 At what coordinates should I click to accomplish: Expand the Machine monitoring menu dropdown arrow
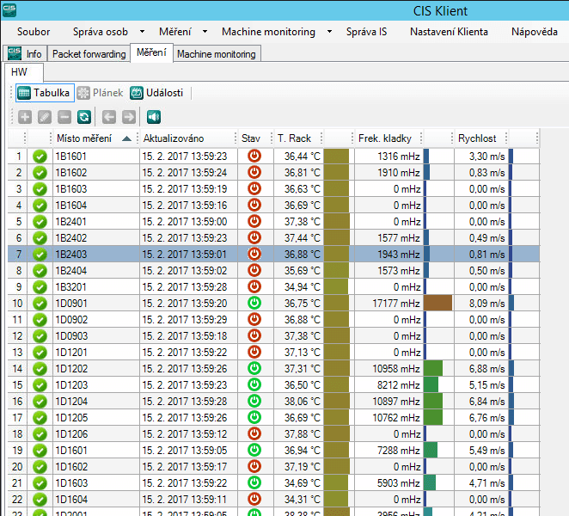tap(328, 32)
